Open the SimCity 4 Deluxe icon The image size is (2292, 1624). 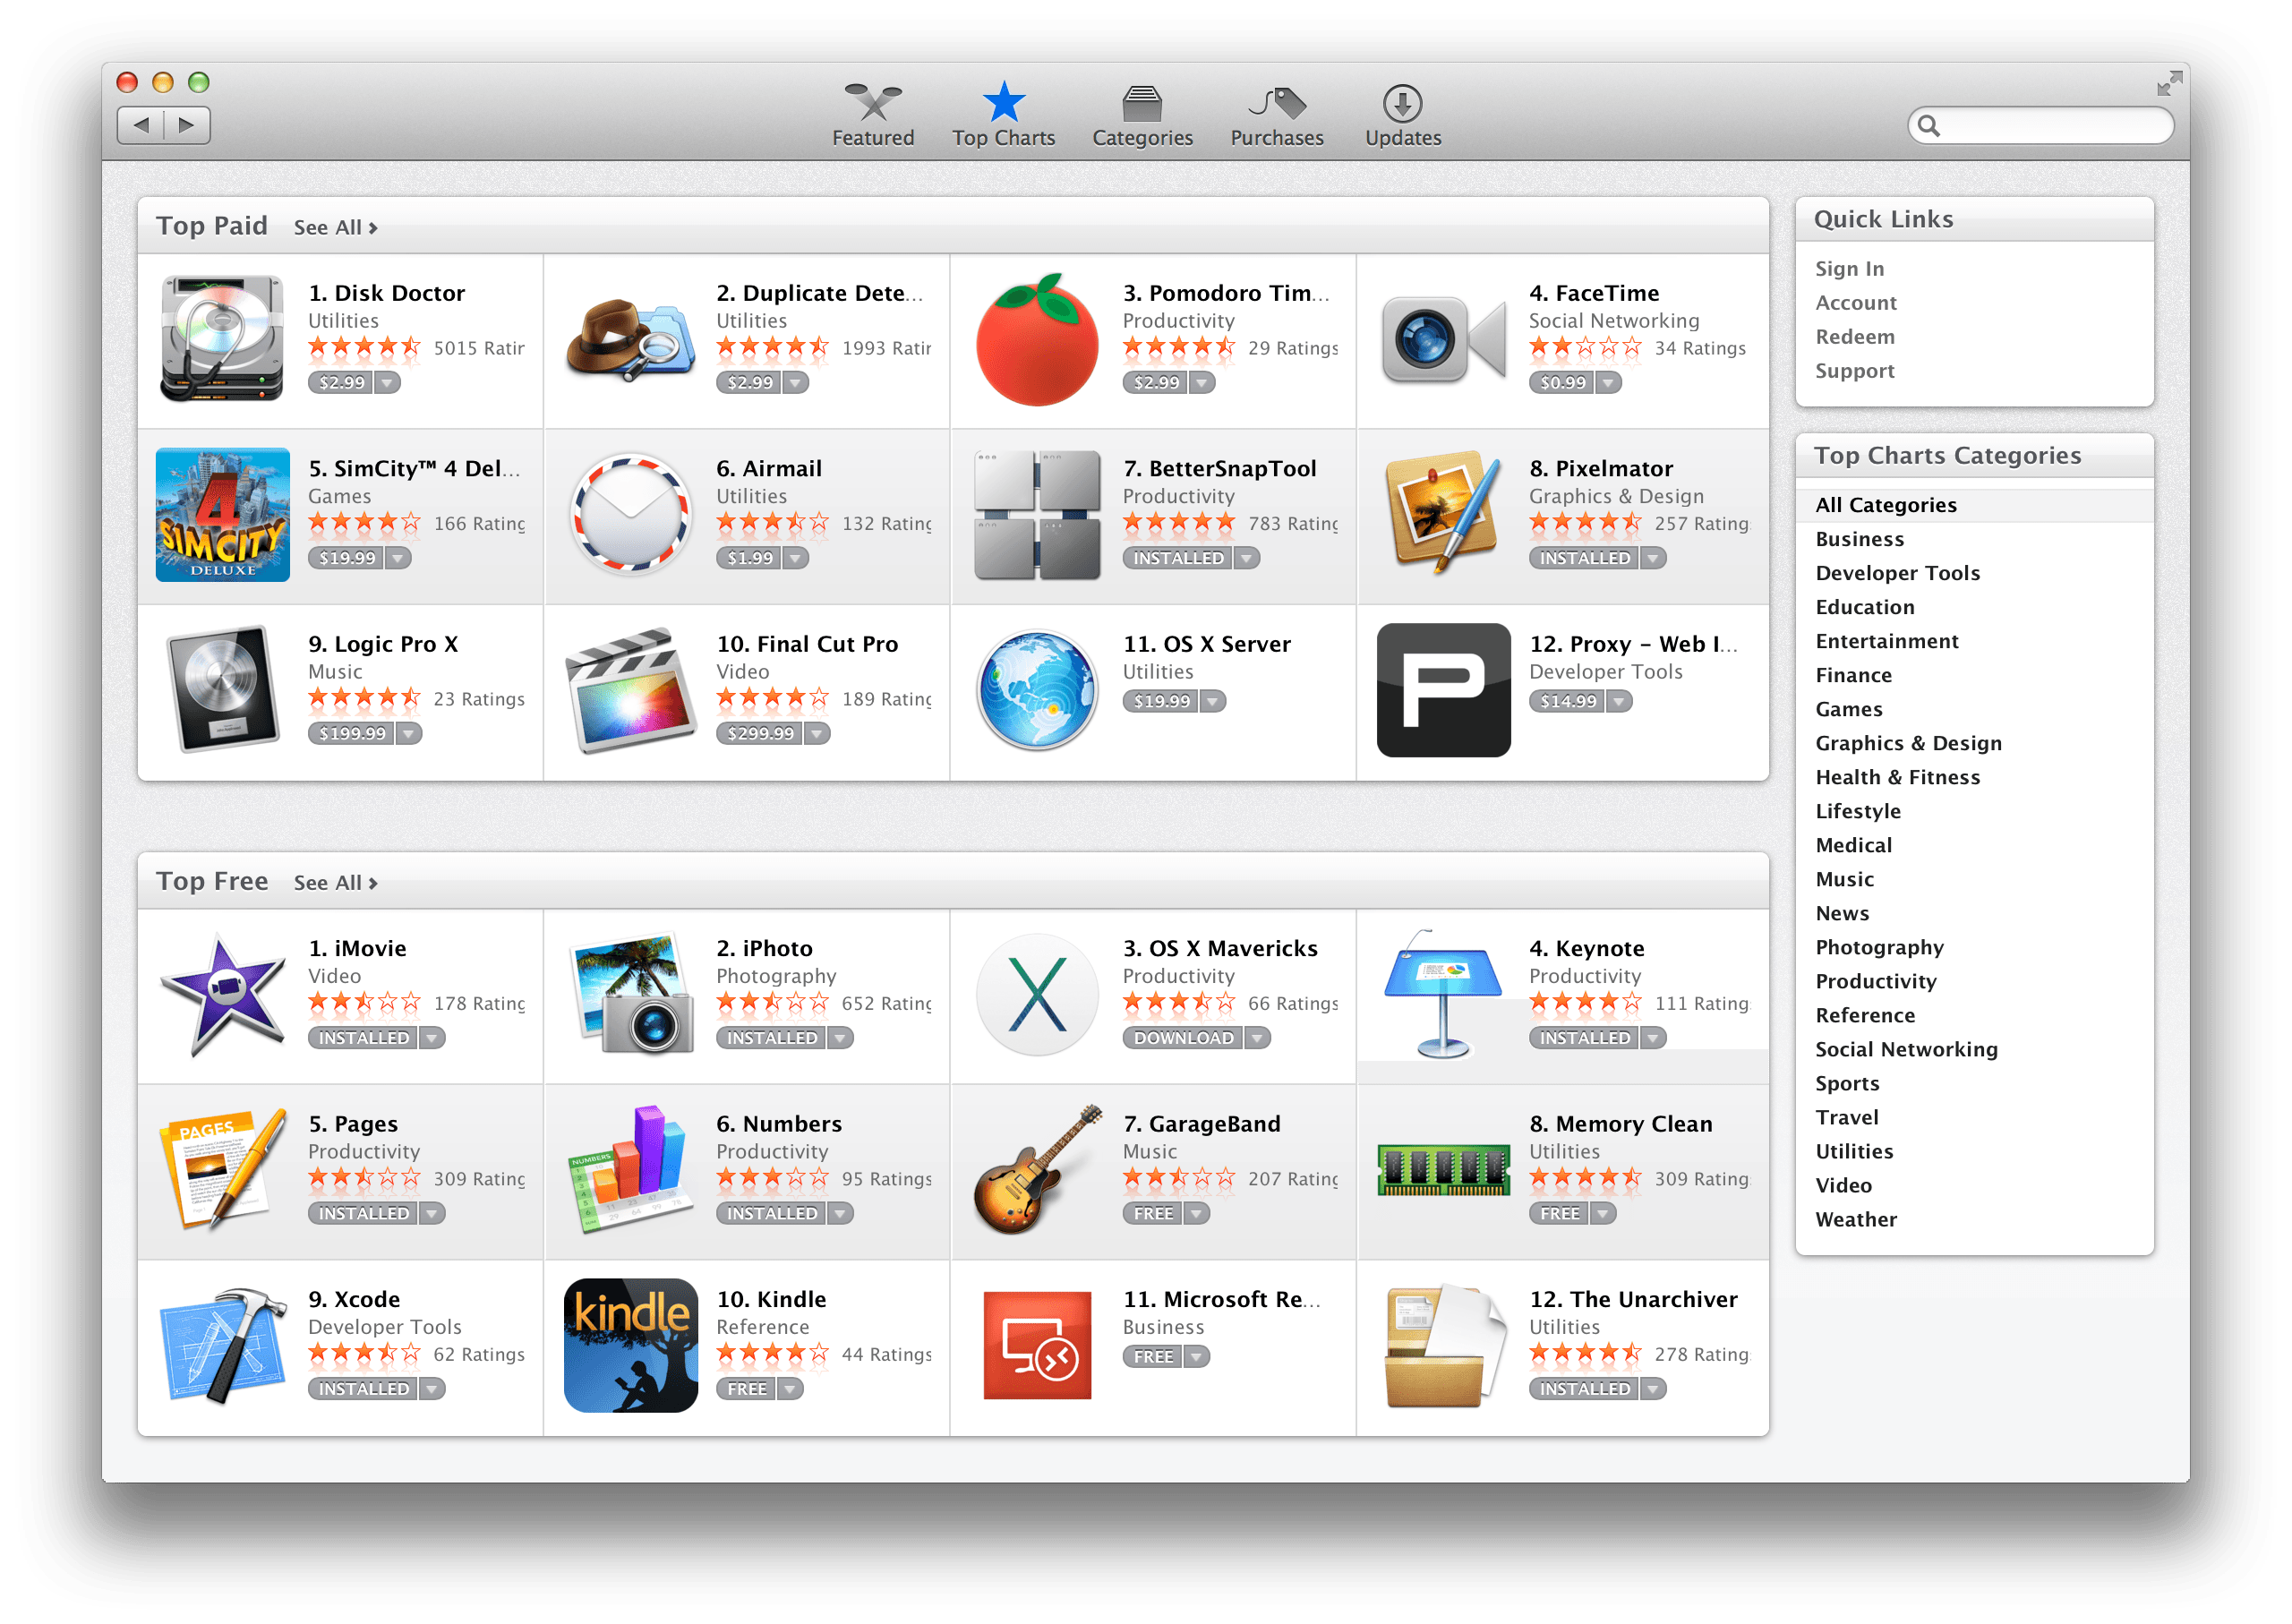tap(222, 514)
